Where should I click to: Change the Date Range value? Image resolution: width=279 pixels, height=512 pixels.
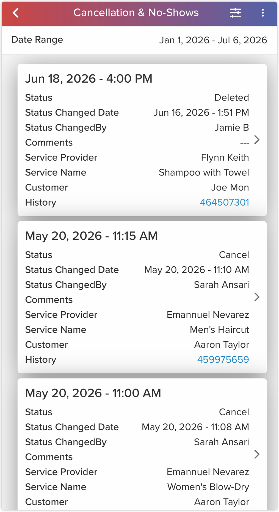tap(213, 40)
